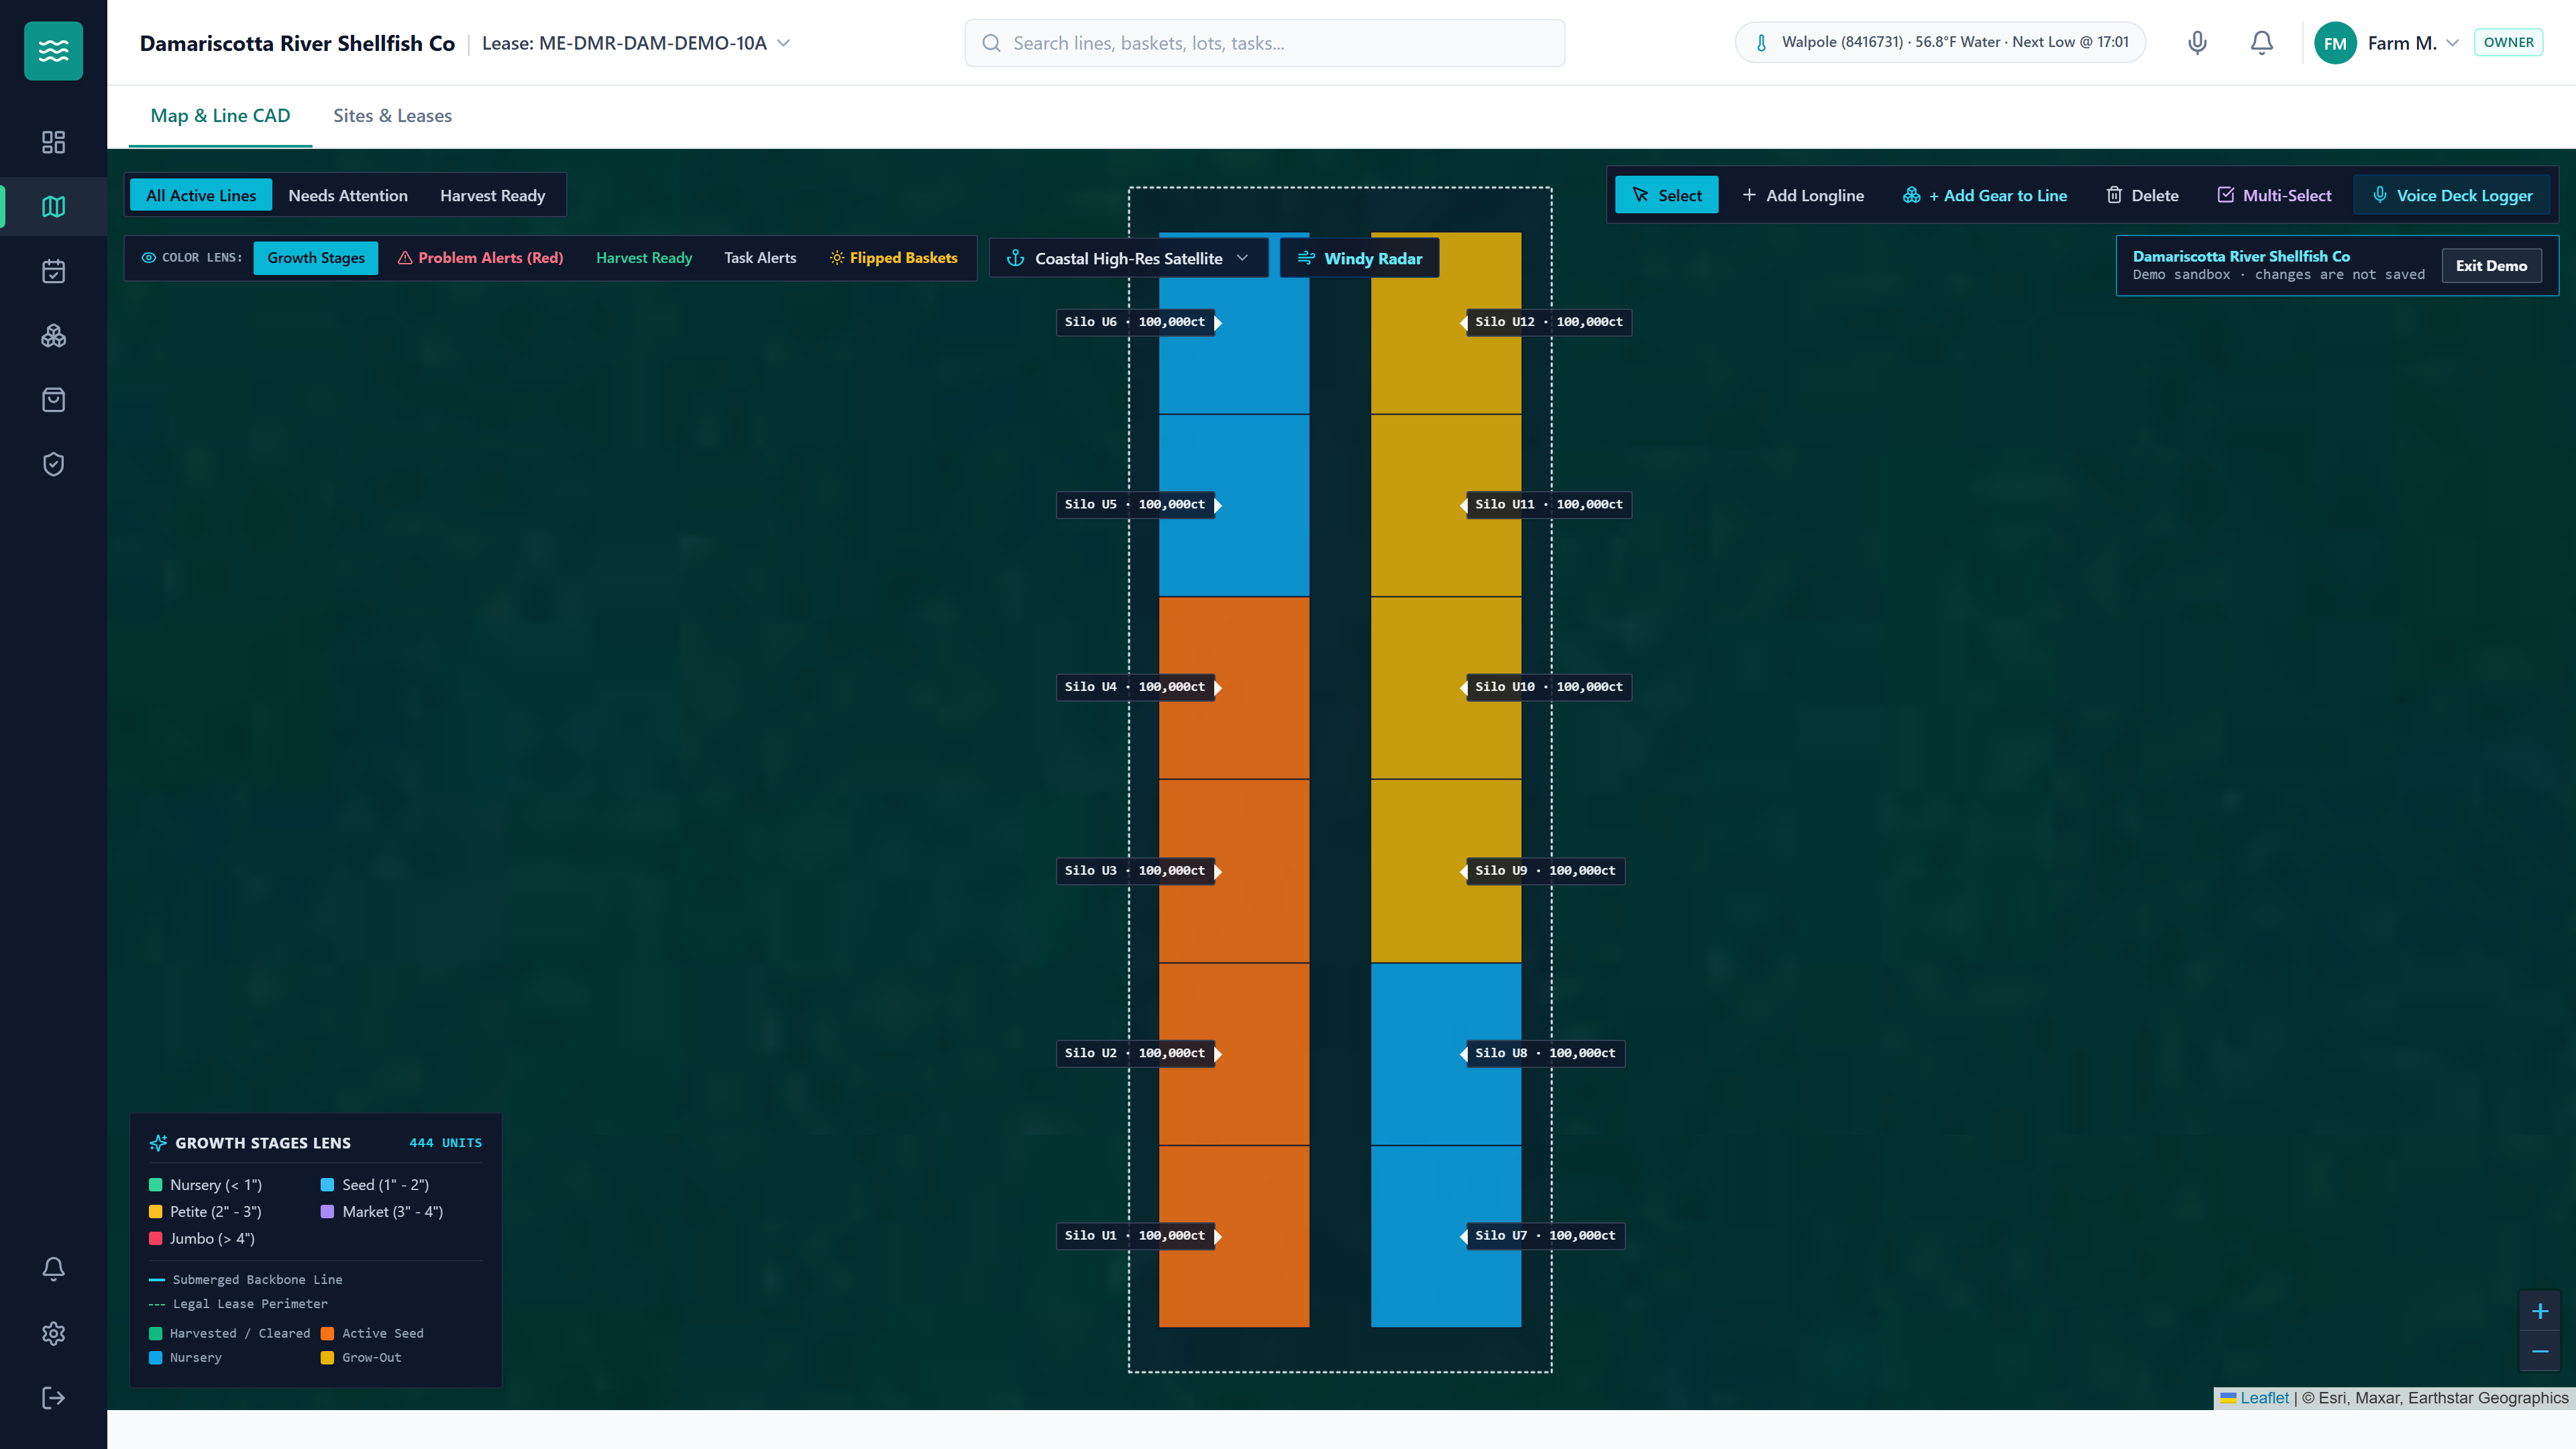Open the gear cluster sidebar icon

tap(53, 336)
